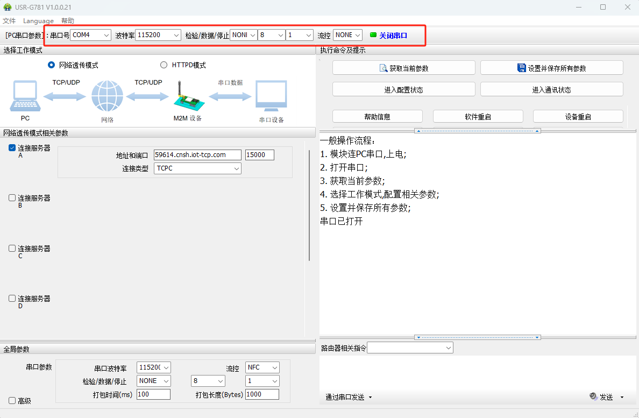The image size is (639, 418).
Task: Select the HTTPD模式 radio button
Action: 164,65
